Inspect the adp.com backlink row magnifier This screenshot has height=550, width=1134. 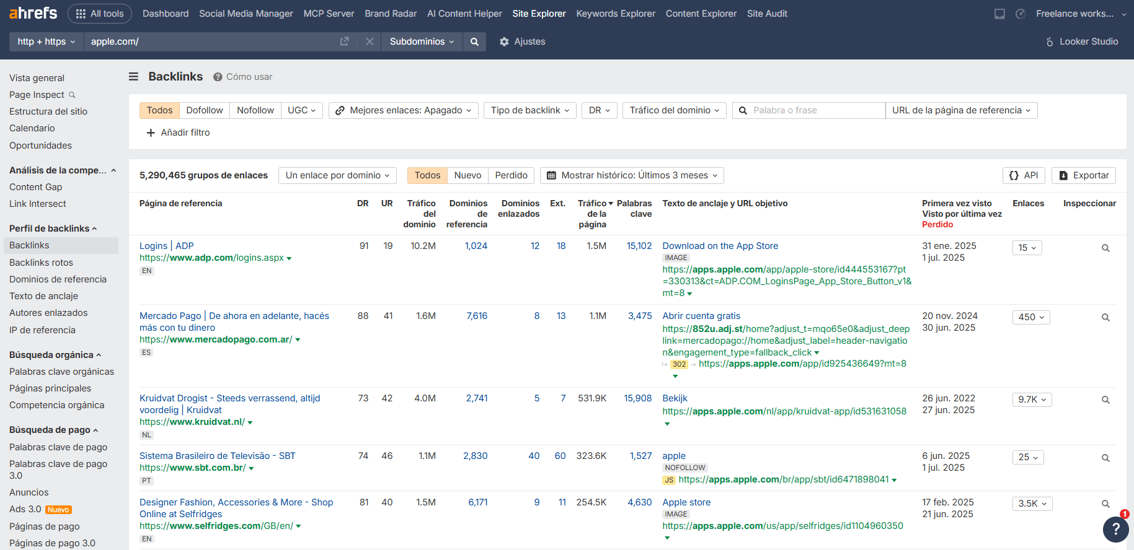point(1105,248)
